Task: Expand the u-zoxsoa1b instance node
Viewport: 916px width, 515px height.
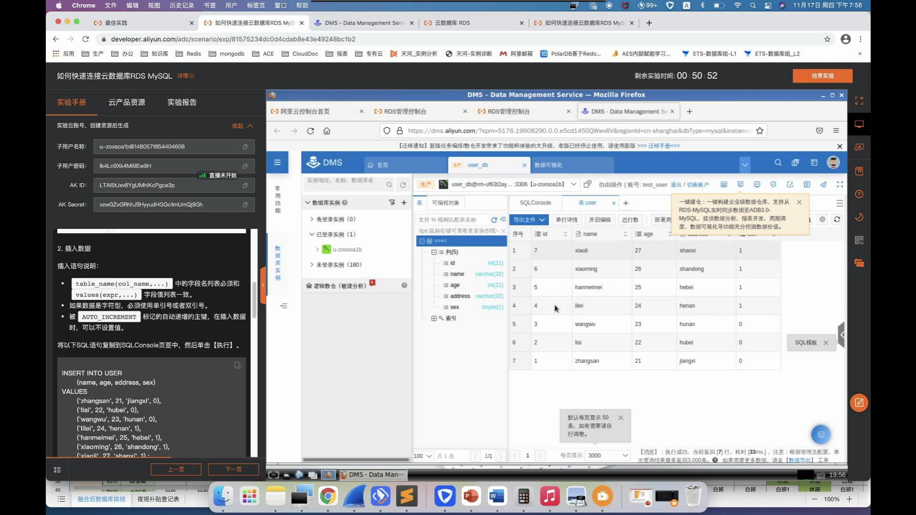Action: coord(318,249)
